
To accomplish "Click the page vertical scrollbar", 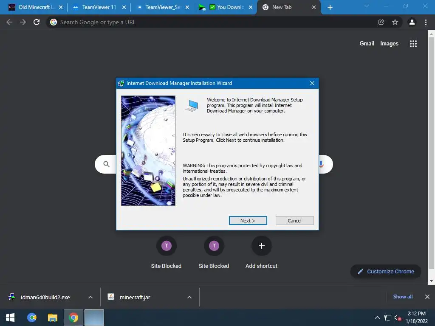I will click(431, 154).
